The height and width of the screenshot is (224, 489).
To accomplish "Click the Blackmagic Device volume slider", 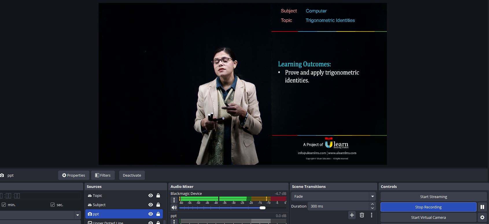I will tap(232, 208).
